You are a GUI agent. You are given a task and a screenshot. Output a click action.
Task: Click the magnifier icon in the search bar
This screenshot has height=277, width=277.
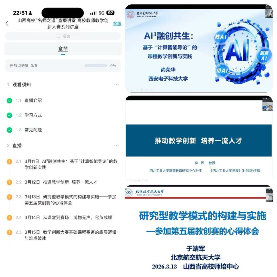(58, 36)
